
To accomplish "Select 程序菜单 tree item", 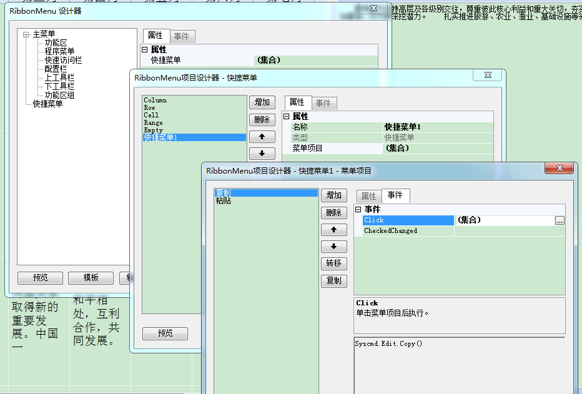I will [x=59, y=51].
